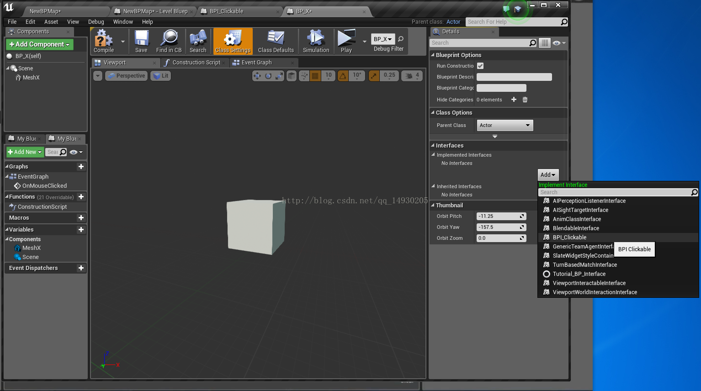Open the Parent Class Actor dropdown

pos(505,125)
